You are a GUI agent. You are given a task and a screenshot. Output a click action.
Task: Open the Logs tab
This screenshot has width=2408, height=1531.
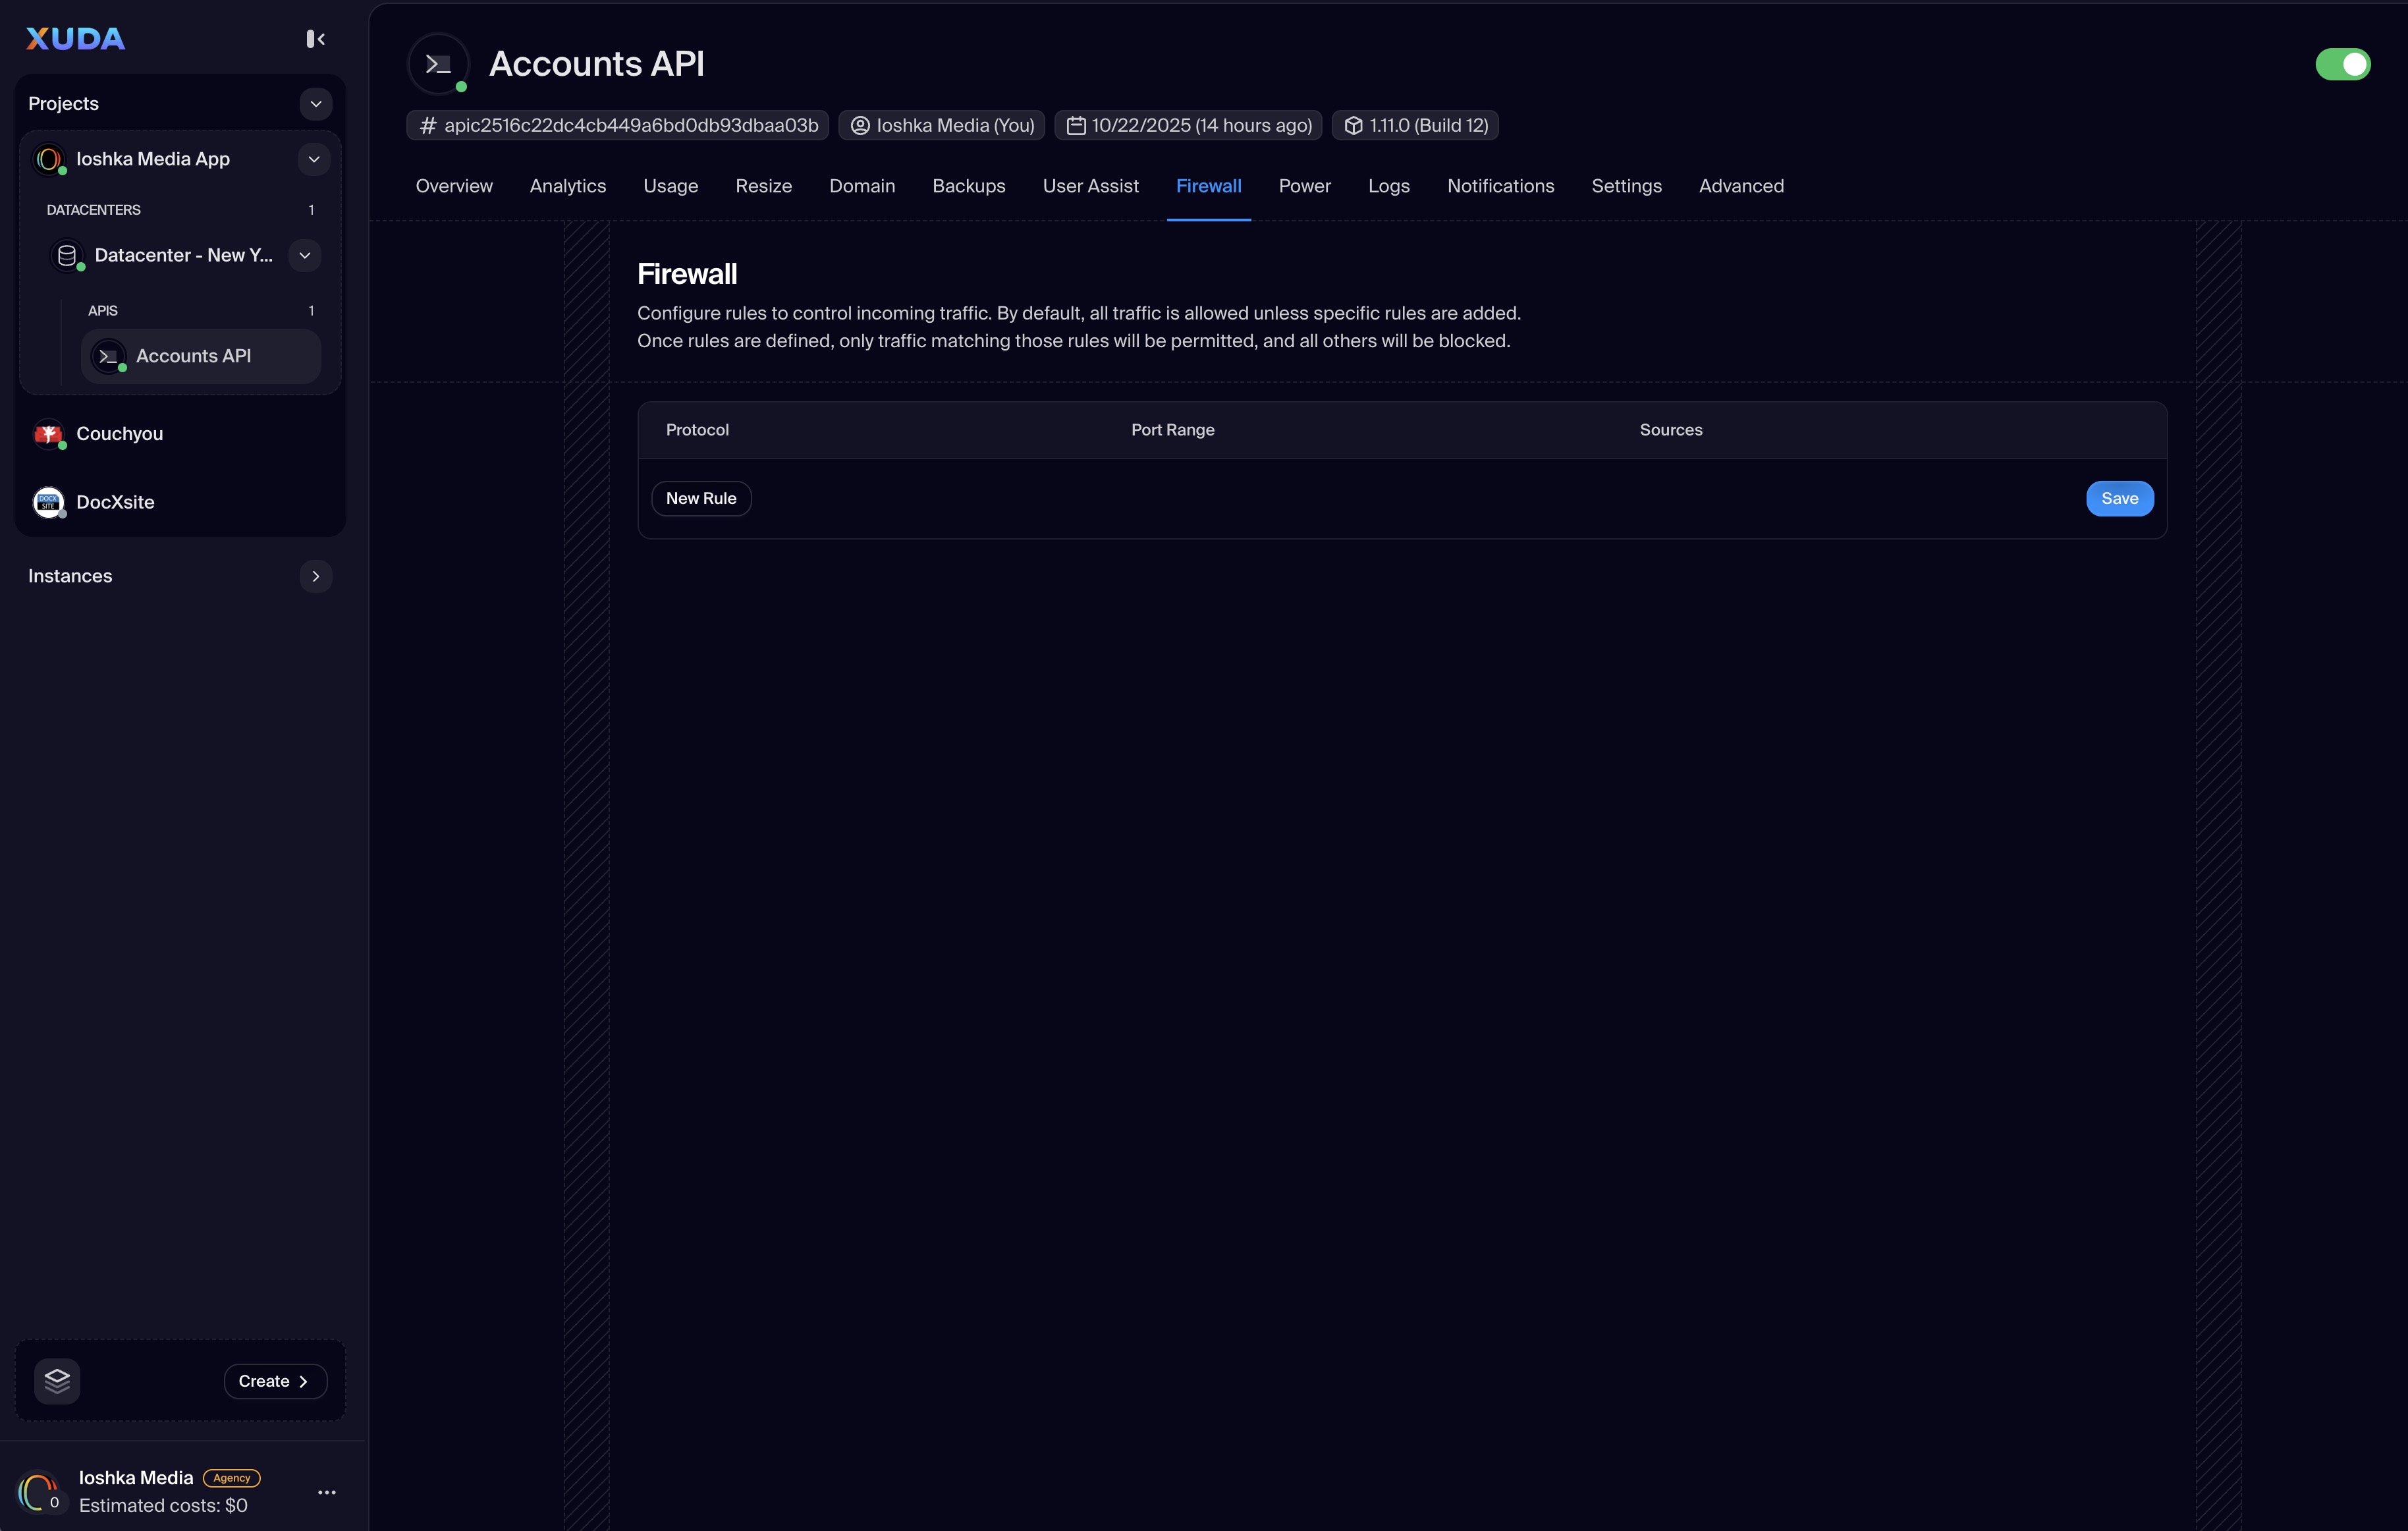point(1388,186)
